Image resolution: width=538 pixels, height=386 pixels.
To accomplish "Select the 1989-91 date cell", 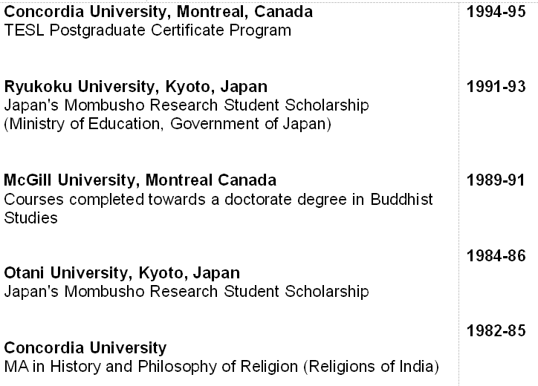I will click(x=496, y=180).
